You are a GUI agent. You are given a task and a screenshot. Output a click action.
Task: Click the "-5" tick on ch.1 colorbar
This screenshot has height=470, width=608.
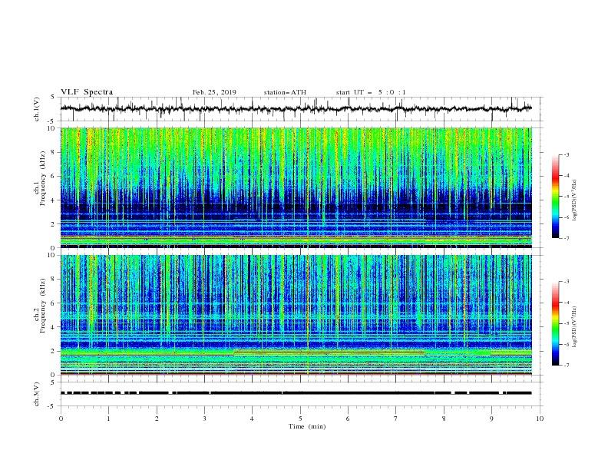point(566,197)
